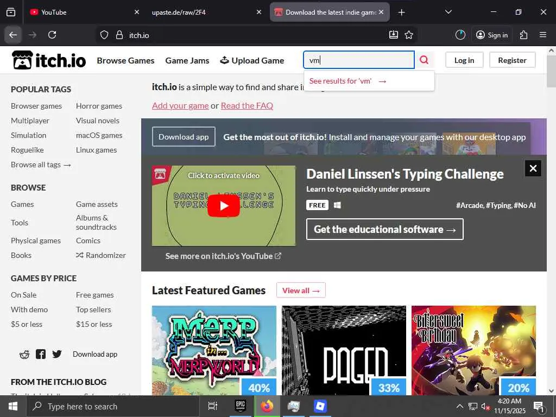Bookmark this page with star icon
The width and height of the screenshot is (556, 417).
click(409, 35)
